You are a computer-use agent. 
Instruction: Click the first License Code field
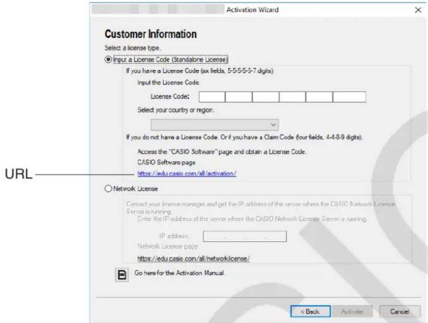tap(212, 97)
